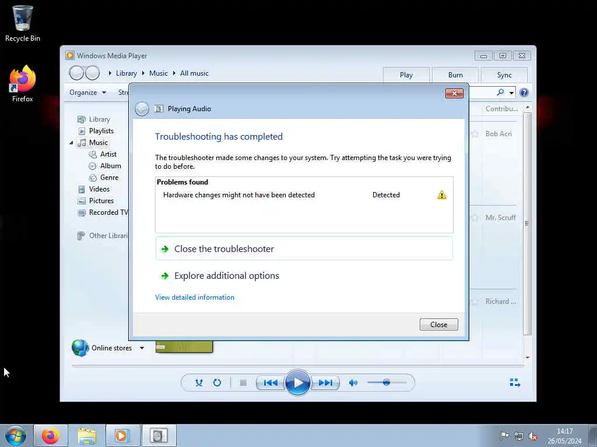Click the library scrollbar down arrow

pos(527,357)
